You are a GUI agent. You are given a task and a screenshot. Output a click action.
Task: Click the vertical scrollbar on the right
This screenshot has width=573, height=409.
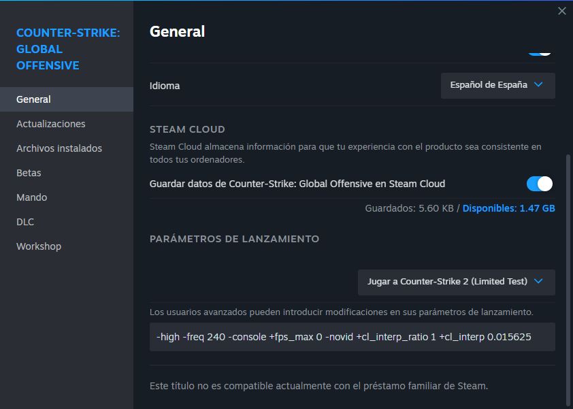click(568, 282)
